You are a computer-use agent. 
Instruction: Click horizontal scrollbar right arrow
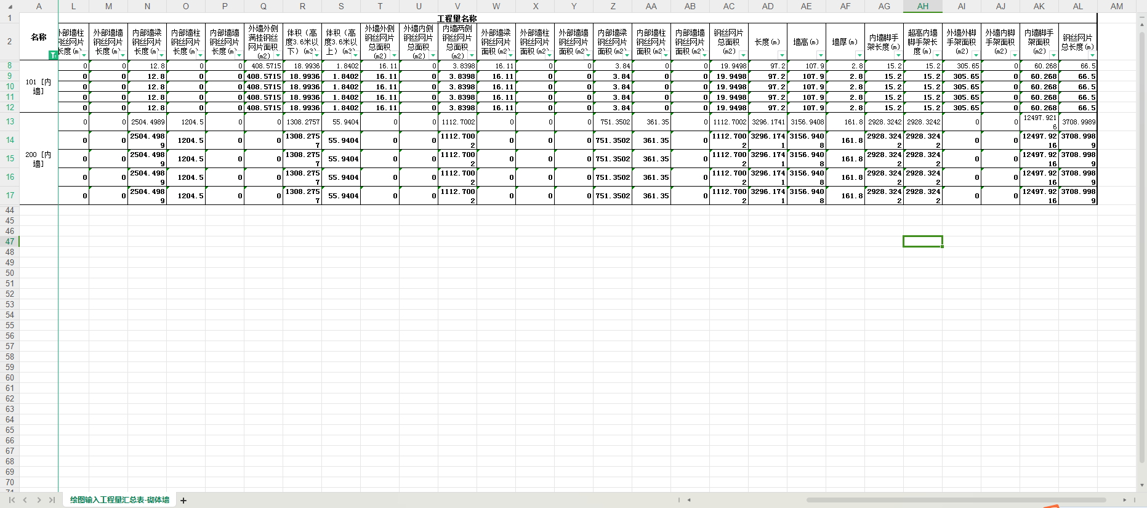tap(1124, 500)
